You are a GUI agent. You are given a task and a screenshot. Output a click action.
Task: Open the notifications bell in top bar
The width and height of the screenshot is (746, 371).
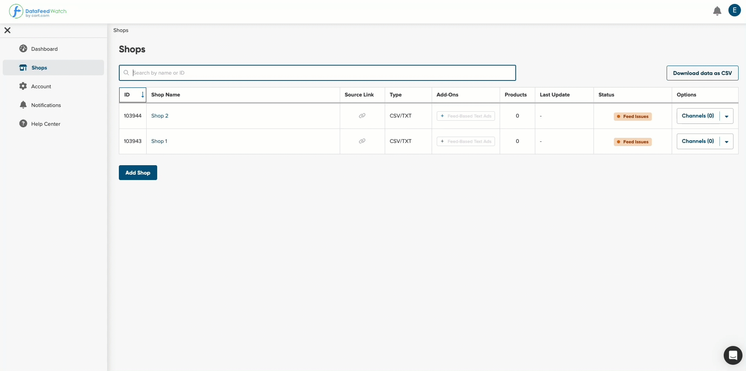tap(717, 11)
